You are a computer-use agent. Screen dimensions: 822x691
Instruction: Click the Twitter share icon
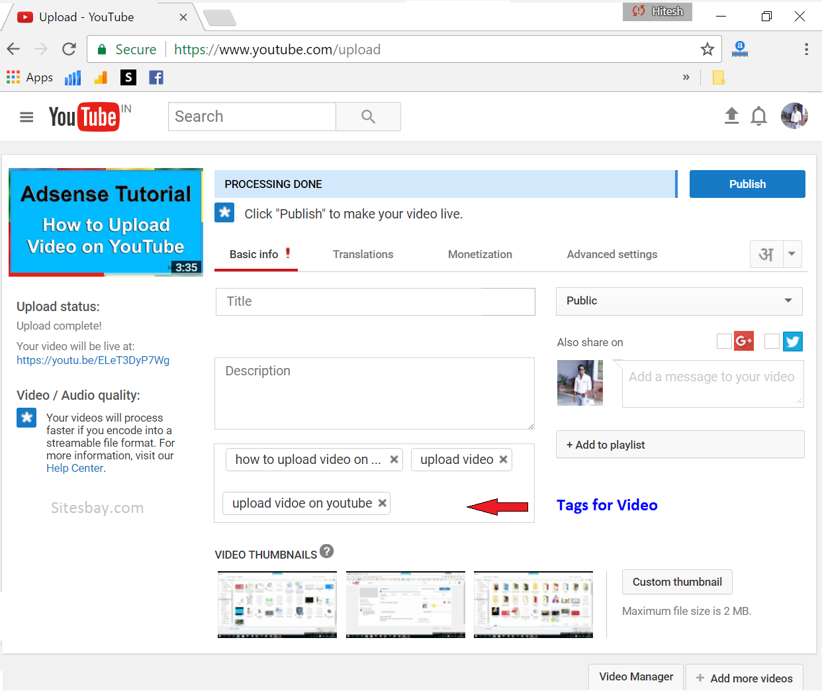pyautogui.click(x=793, y=341)
